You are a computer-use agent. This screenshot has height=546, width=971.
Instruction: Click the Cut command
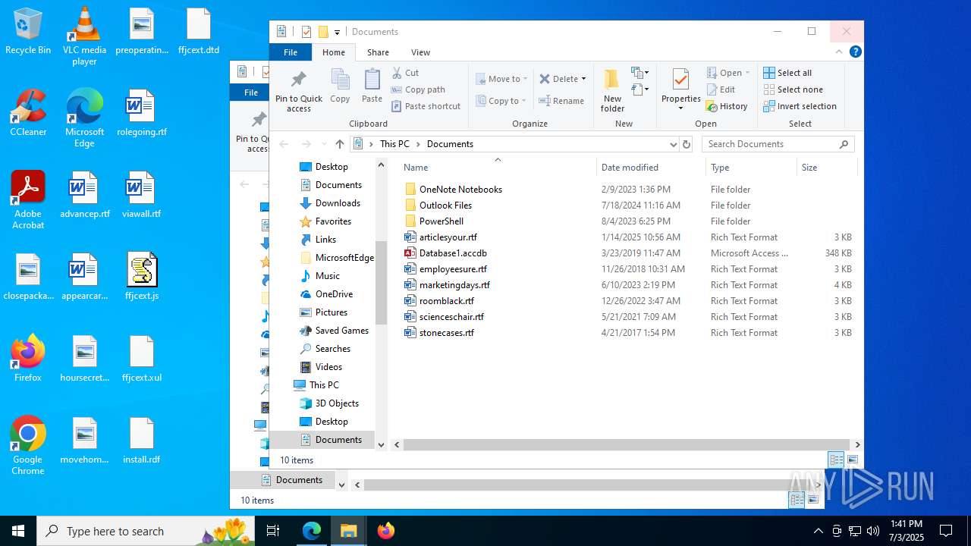(x=406, y=73)
